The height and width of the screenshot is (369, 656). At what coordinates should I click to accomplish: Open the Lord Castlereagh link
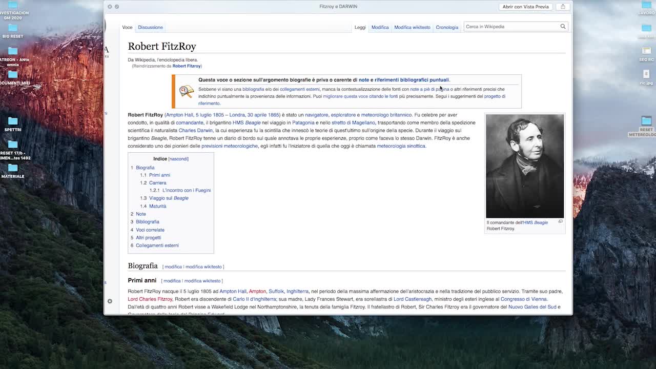point(413,299)
